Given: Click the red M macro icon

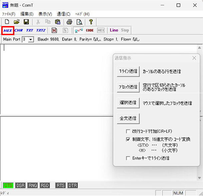Looking at the screenshot, I should pos(54,30).
